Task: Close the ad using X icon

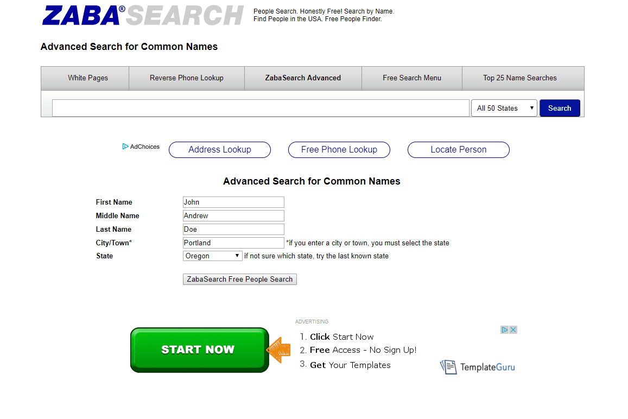Action: [x=513, y=330]
